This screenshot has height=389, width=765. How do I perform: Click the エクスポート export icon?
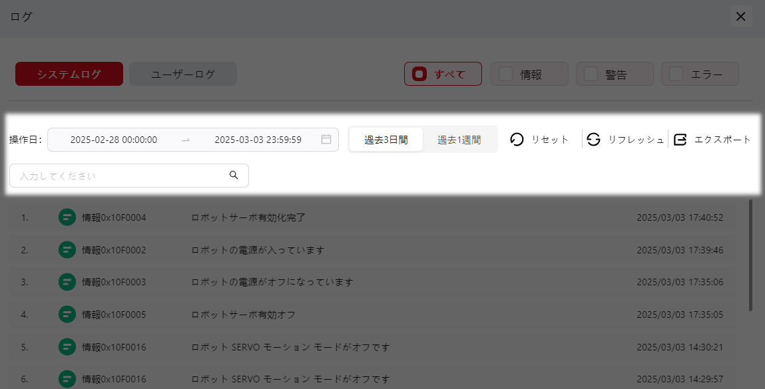click(680, 140)
